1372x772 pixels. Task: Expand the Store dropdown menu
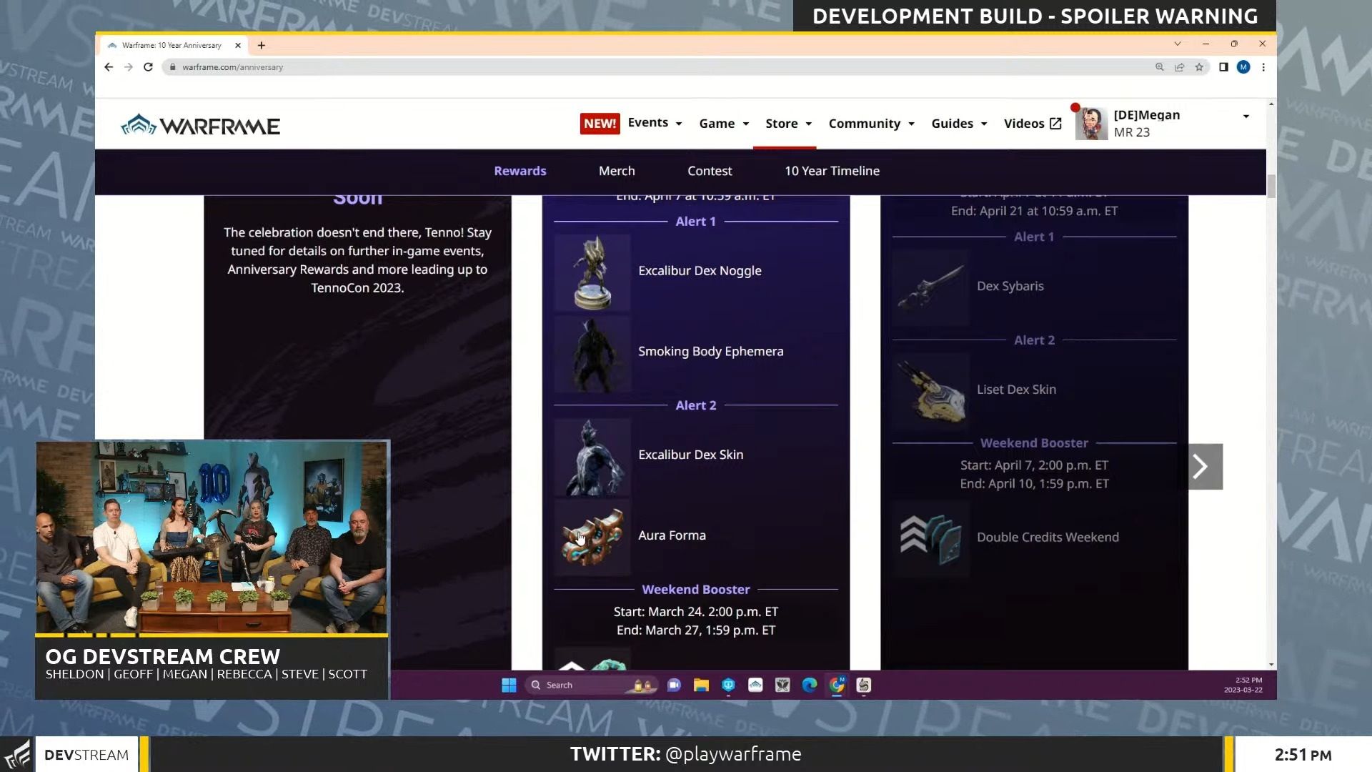point(788,124)
